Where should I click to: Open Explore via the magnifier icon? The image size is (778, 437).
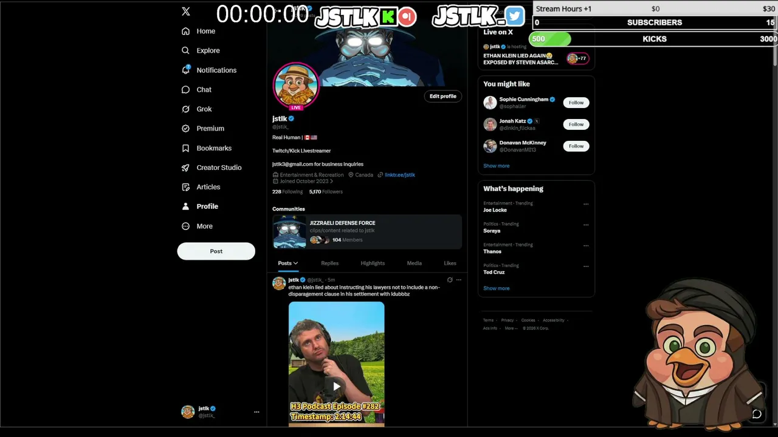click(x=186, y=50)
